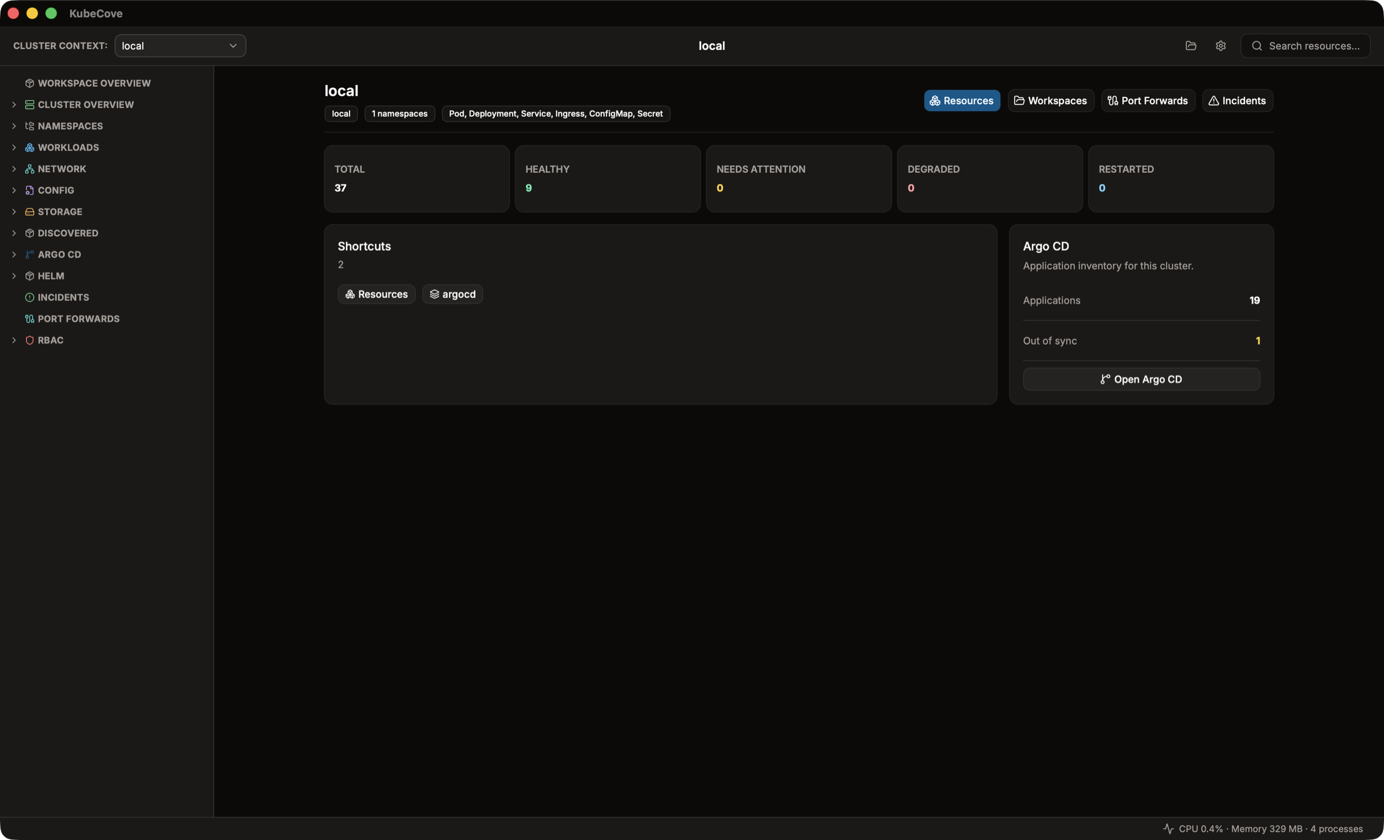Click the Applications count 19

click(x=1255, y=300)
